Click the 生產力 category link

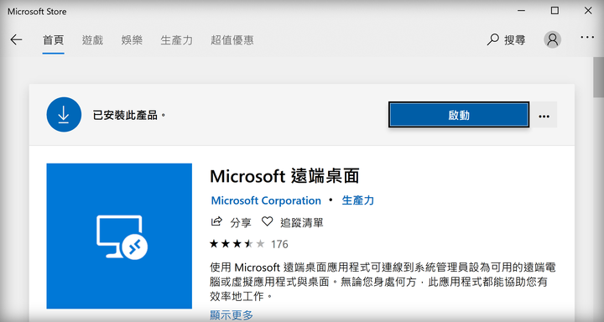(358, 200)
